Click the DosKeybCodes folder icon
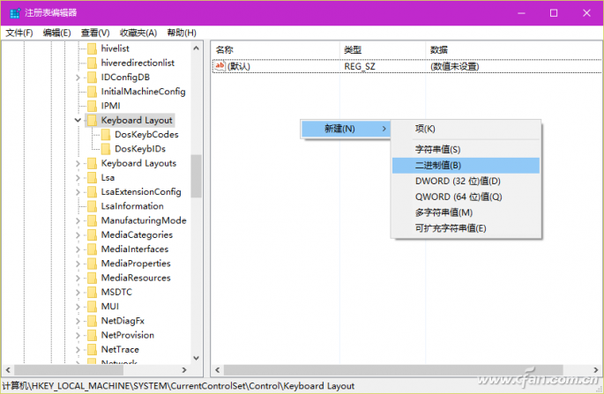The width and height of the screenshot is (604, 394). (x=106, y=134)
